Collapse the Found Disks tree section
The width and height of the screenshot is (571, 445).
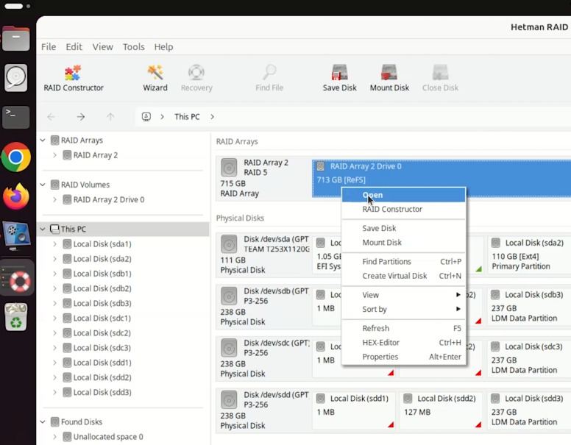43,421
